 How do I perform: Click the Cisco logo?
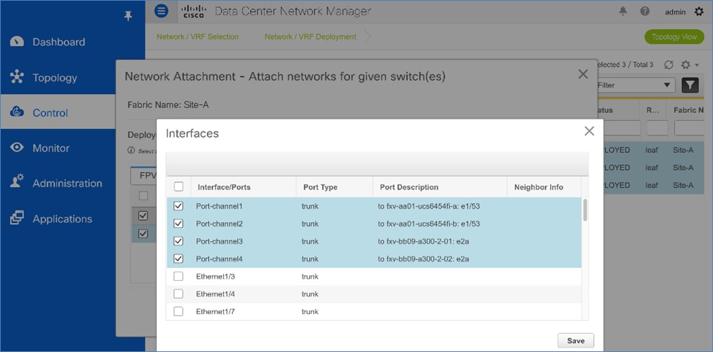[193, 11]
